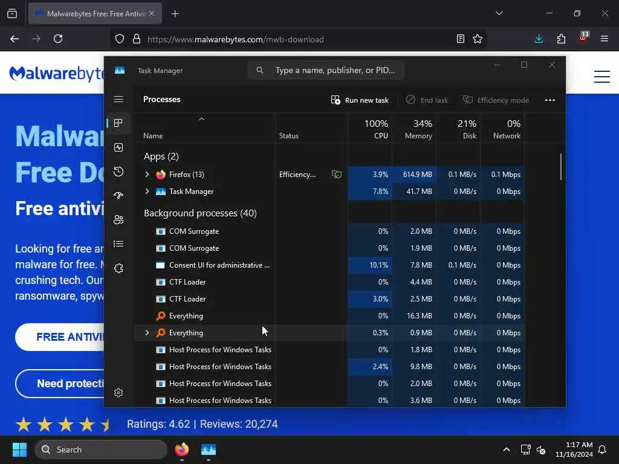Image resolution: width=619 pixels, height=464 pixels.
Task: Sort processes by the Name column
Action: (x=153, y=136)
